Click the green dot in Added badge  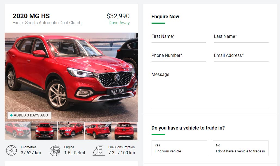[x=11, y=115]
